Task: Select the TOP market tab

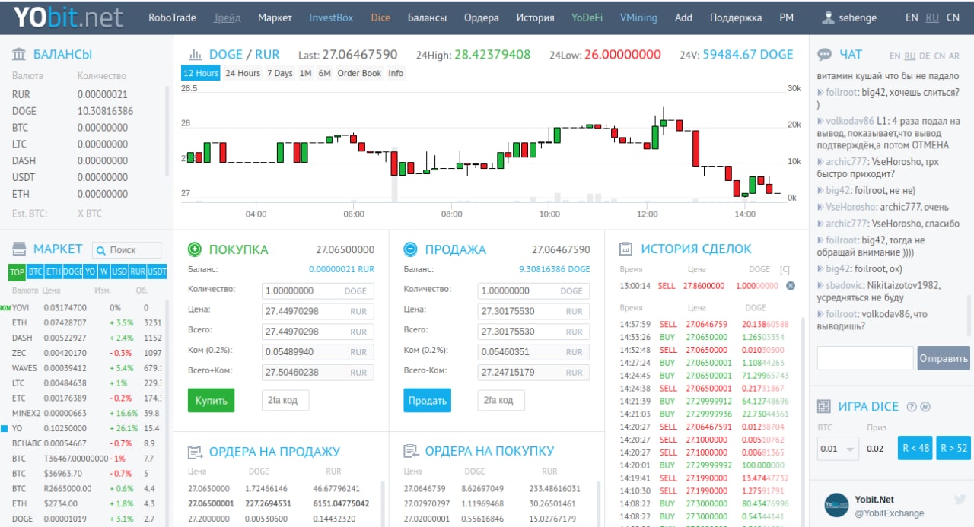Action: pos(17,271)
